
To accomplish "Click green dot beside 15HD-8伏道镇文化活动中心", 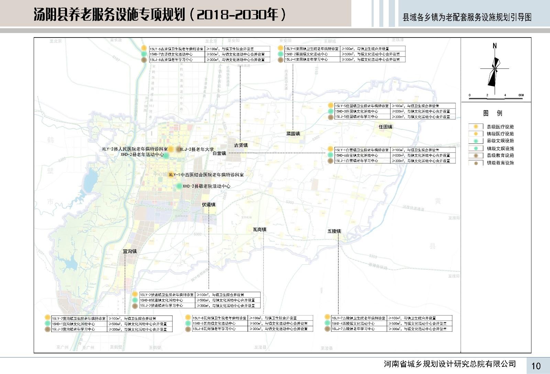I will pyautogui.click(x=135, y=300).
